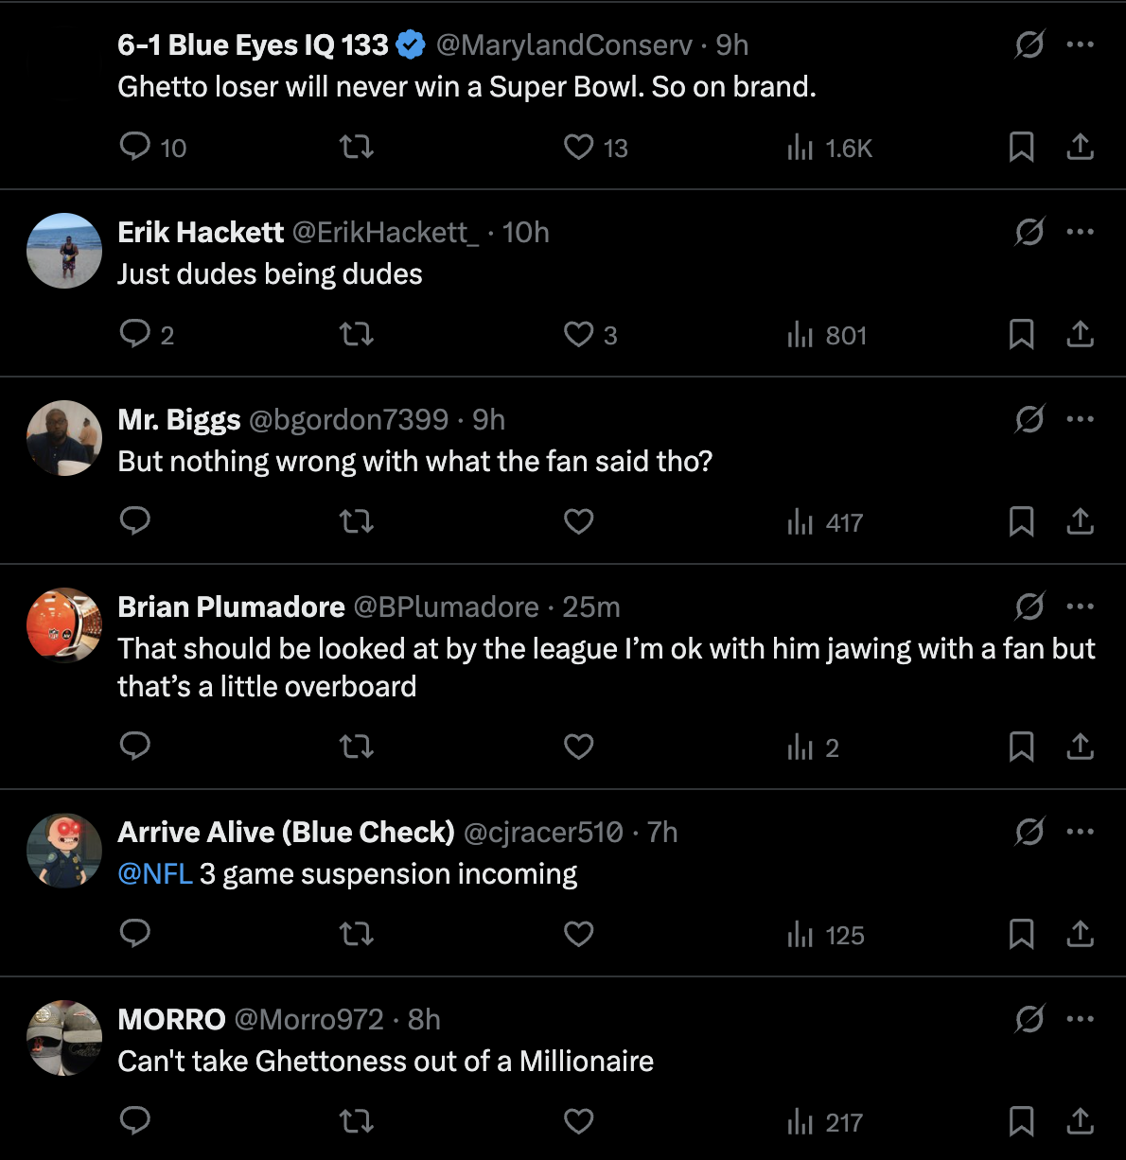This screenshot has height=1160, width=1126.
Task: Bookmark the Mr. Biggs tweet
Action: (x=1021, y=521)
